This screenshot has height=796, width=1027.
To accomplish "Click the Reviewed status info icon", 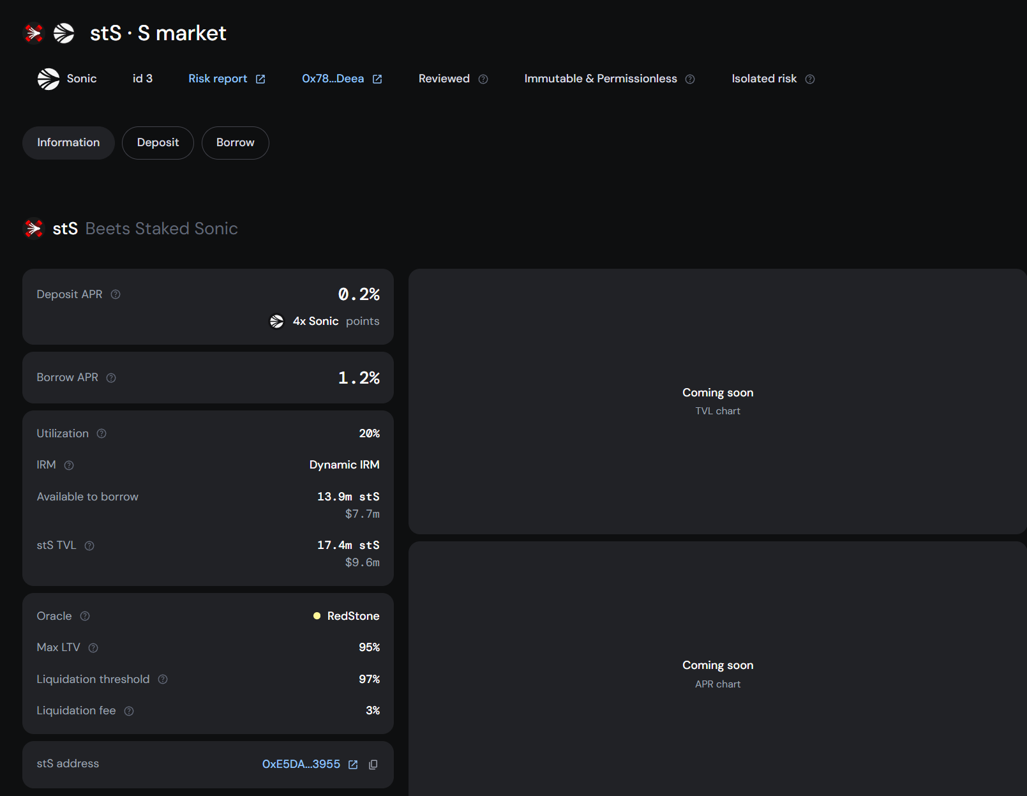I will [x=483, y=79].
